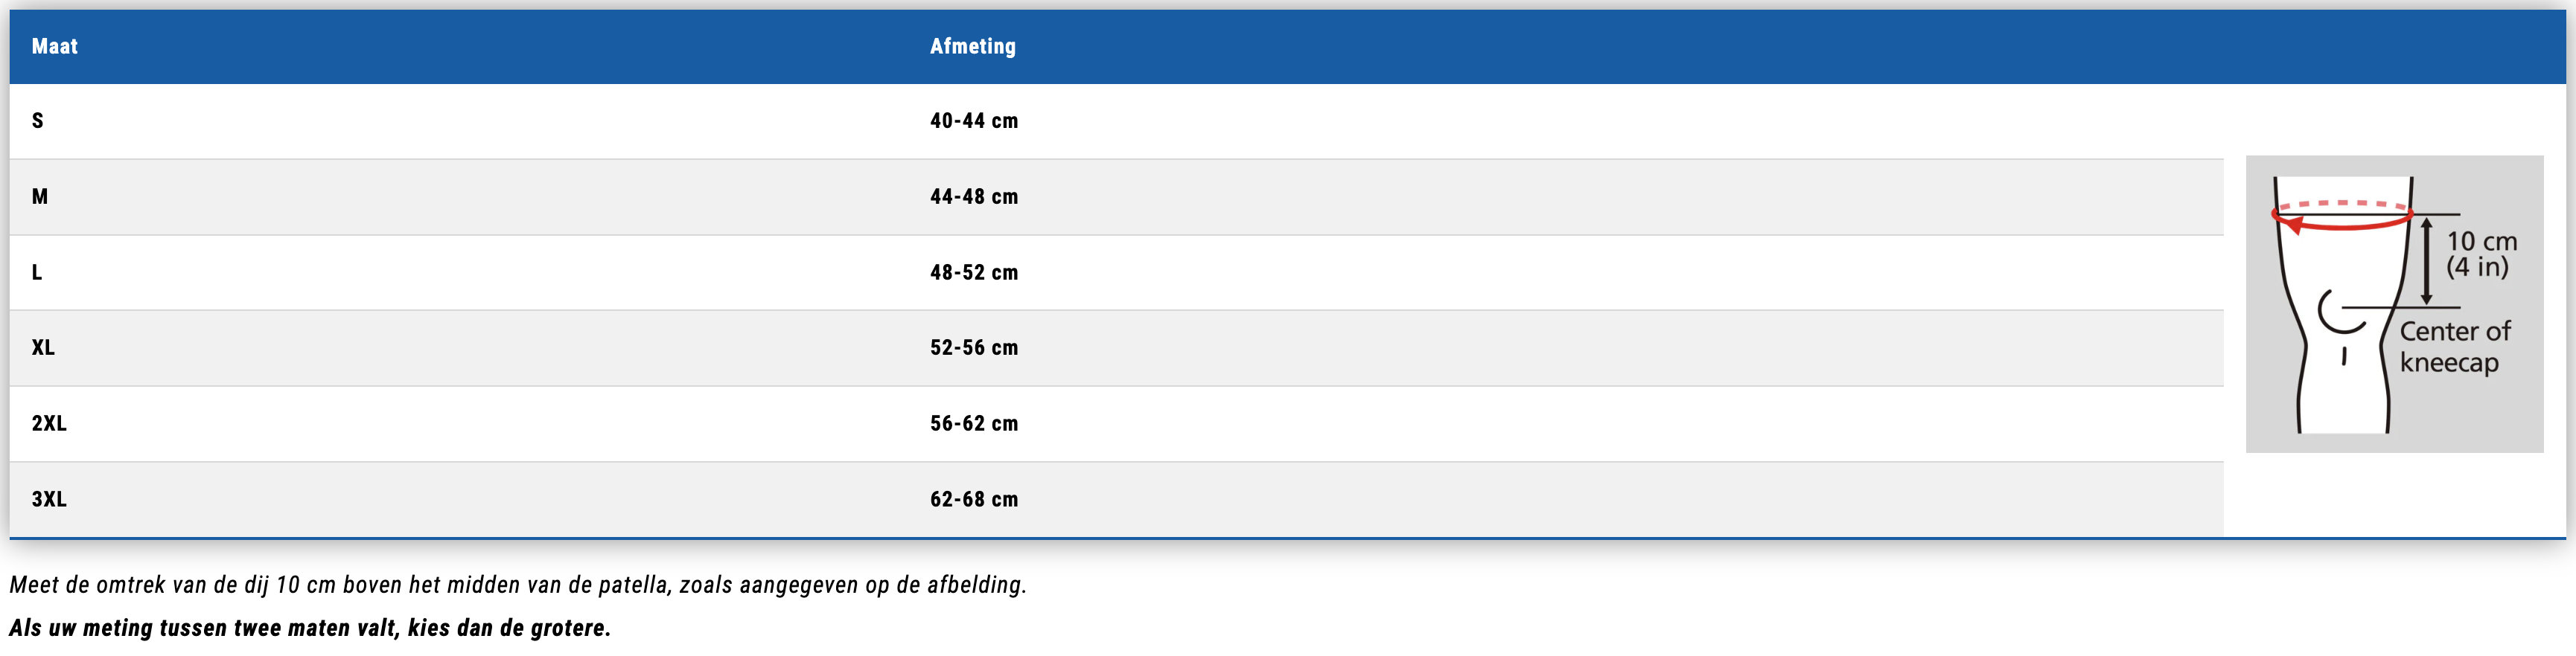Click the 44-48 cm measurement
The image size is (2576, 656).
[x=973, y=196]
